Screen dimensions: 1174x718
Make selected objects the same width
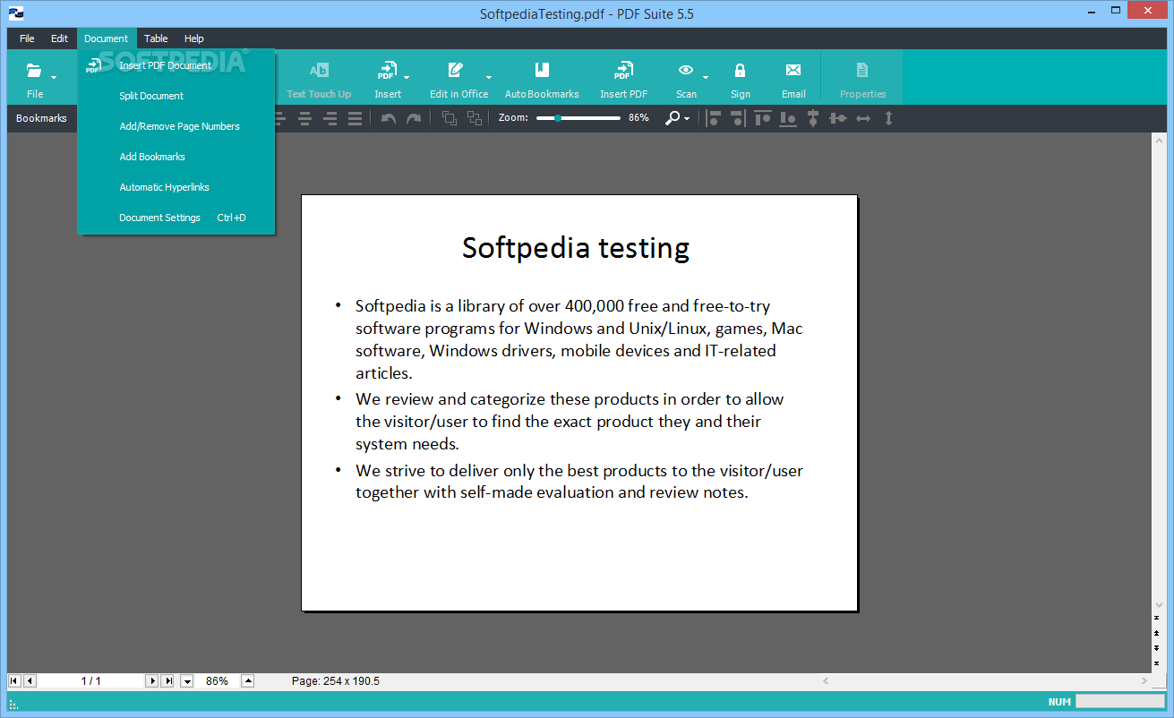863,118
